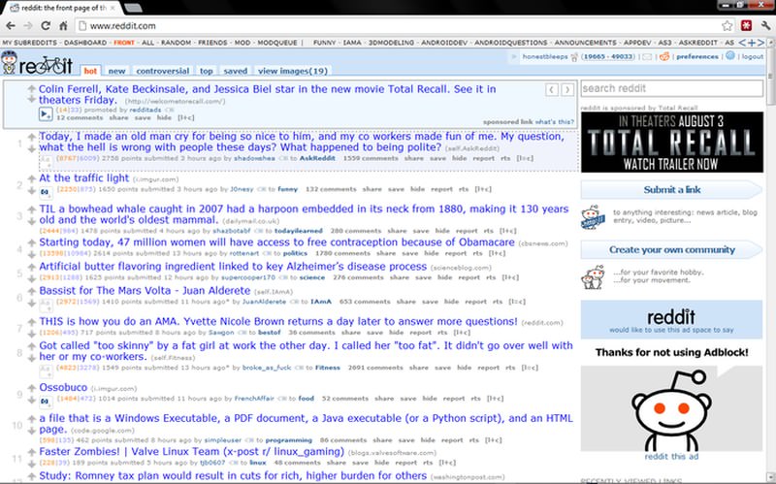This screenshot has width=776, height=484.
Task: Switch to the hot tab
Action: [x=90, y=71]
